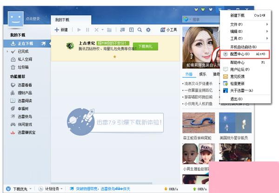The height and width of the screenshot is (193, 279).
Task: Expand 文件(F) submenu
Action: coord(246,24)
